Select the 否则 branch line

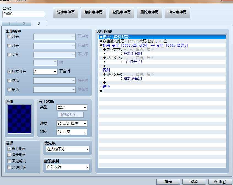(162, 70)
